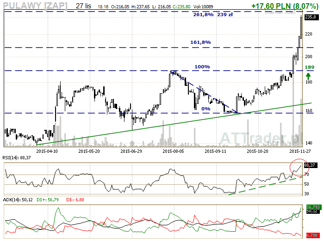The height and width of the screenshot is (241, 324).
Task: Click the RSI 70 level label
Action: tap(306, 175)
